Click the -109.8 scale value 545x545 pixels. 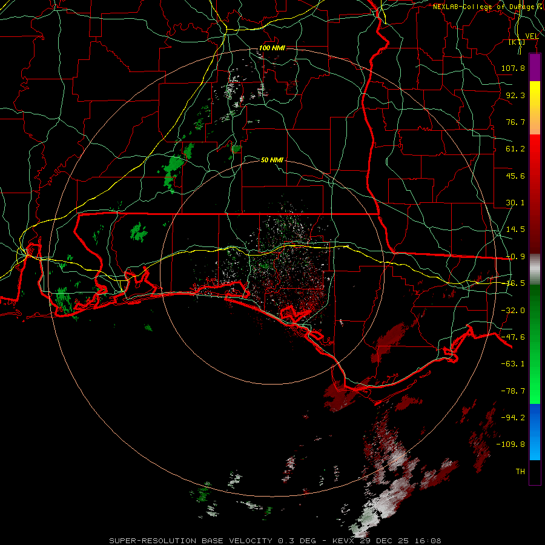pos(510,444)
